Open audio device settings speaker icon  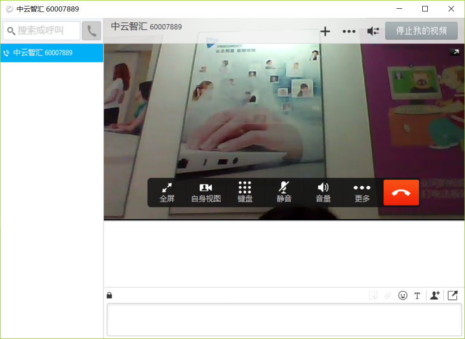coord(373,31)
